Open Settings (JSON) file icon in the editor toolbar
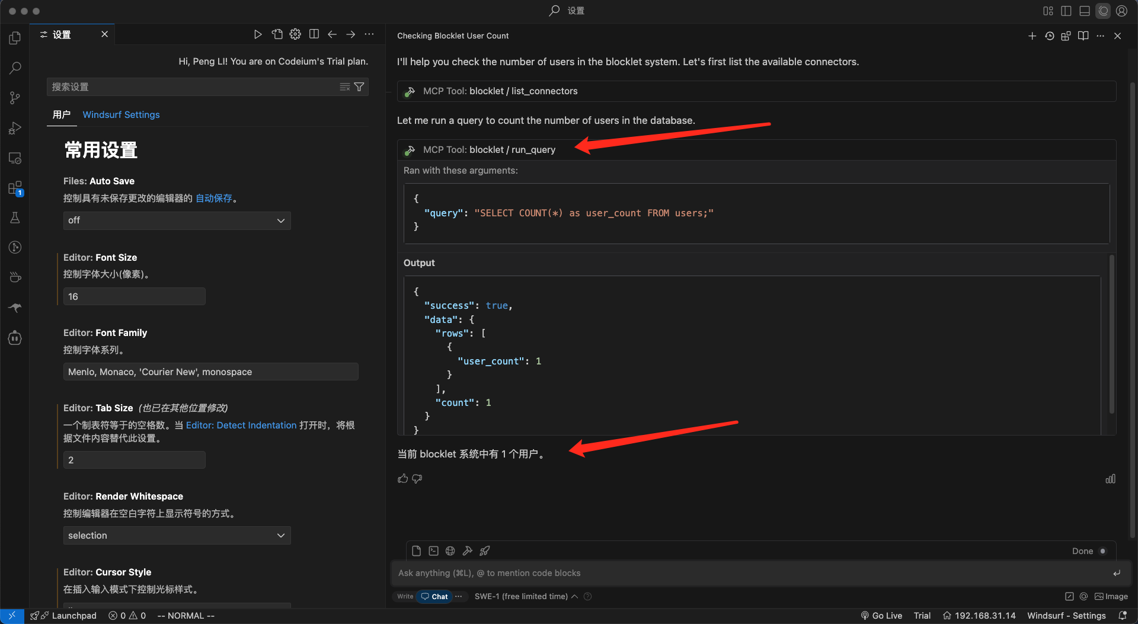Screen dimensions: 1138x624 pyautogui.click(x=277, y=34)
